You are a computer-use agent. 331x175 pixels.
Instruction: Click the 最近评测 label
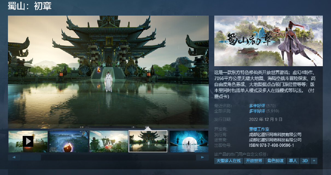(x=223, y=106)
